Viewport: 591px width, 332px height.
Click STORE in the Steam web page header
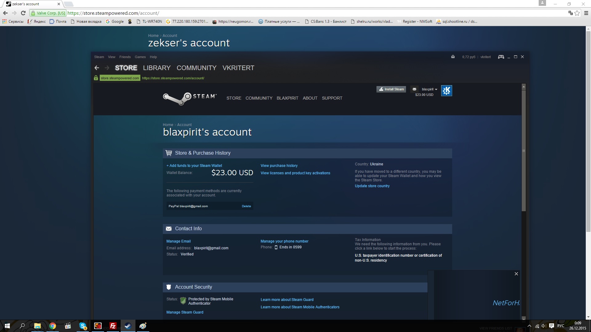point(234,98)
